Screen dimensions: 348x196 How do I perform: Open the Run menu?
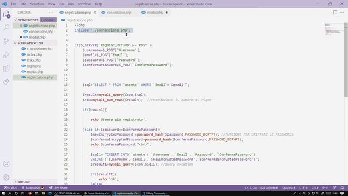click(x=71, y=4)
